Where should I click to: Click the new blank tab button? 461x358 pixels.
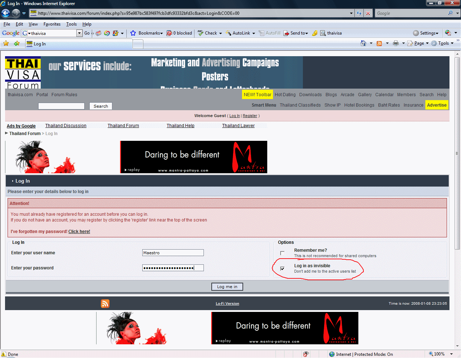pyautogui.click(x=138, y=44)
